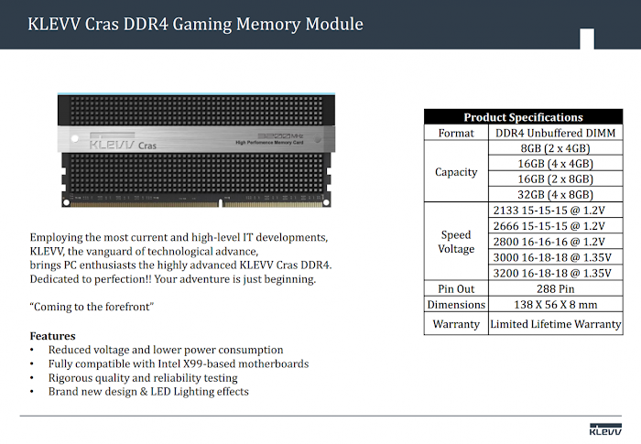The height and width of the screenshot is (444, 641).
Task: Click the Reduced voltage and lower power consumption bullet
Action: (166, 350)
